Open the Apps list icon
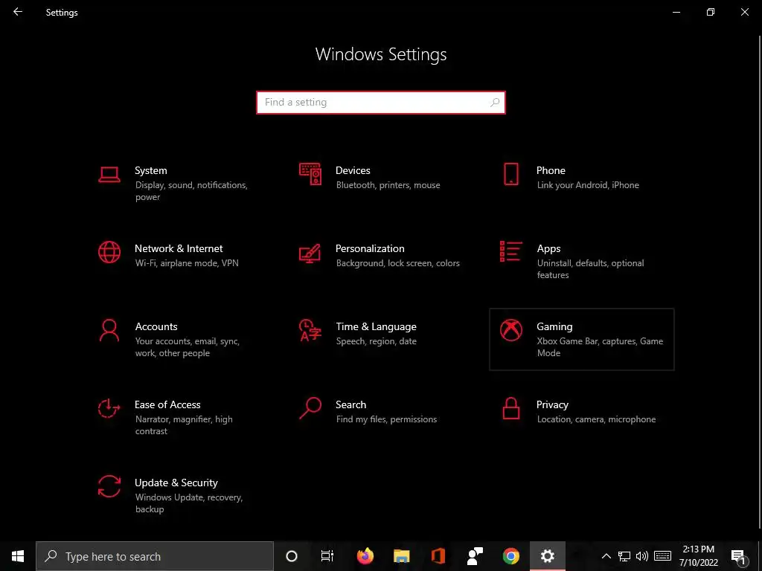Image resolution: width=762 pixels, height=571 pixels. click(510, 251)
